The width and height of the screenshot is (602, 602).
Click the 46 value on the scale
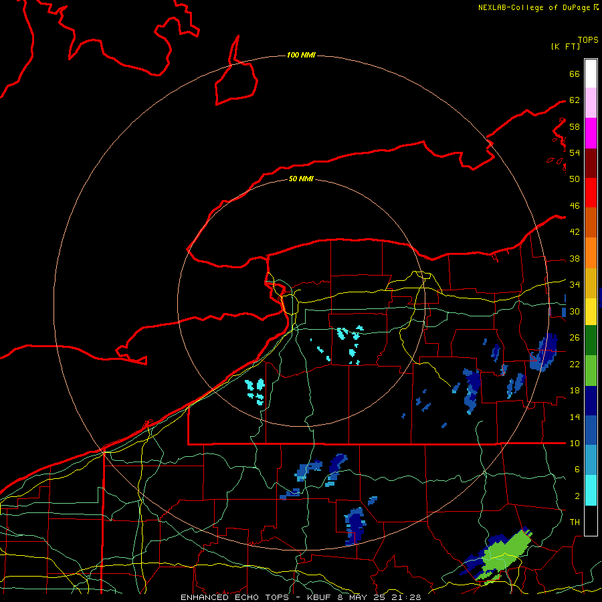575,206
